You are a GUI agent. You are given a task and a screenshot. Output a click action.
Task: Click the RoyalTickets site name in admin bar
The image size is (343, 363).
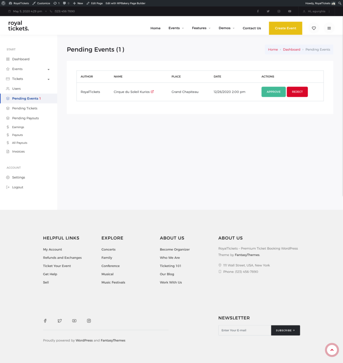[19, 3]
